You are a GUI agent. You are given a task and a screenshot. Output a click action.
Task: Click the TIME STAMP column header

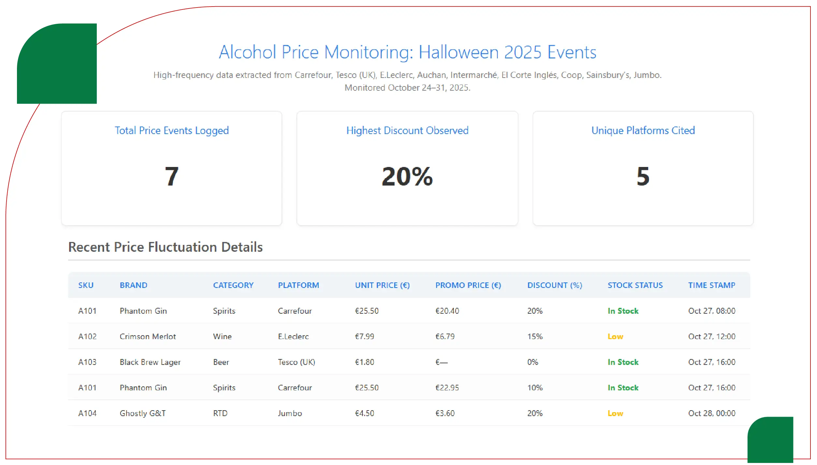tap(711, 285)
